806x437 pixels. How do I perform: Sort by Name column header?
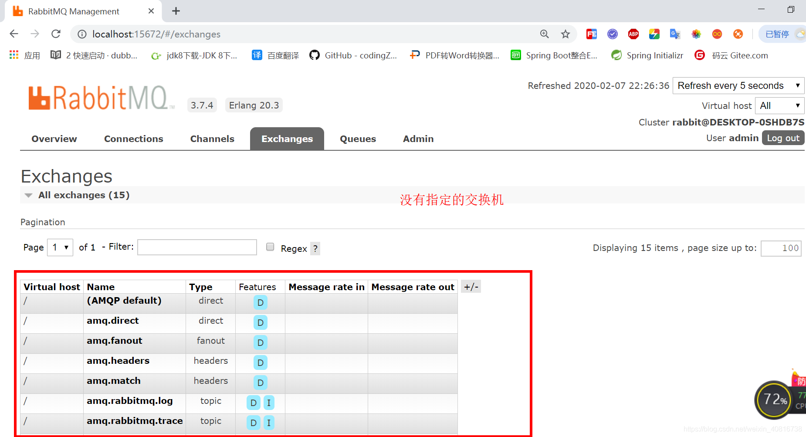pyautogui.click(x=101, y=287)
